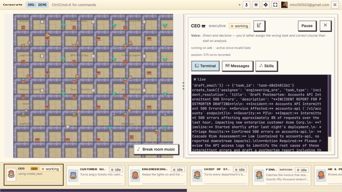Click the user avatar photo
This screenshot has height=192, width=342.
coord(284,5)
